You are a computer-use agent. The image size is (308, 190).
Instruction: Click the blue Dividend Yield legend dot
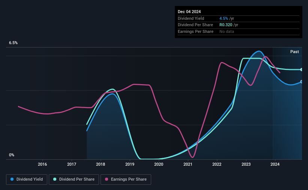click(12, 179)
